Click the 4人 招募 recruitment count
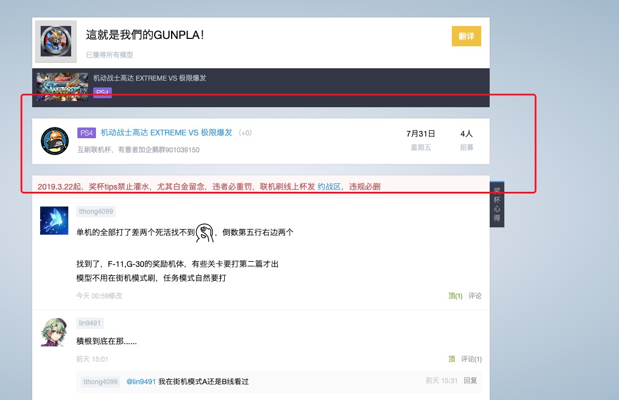The height and width of the screenshot is (400, 619). click(466, 140)
